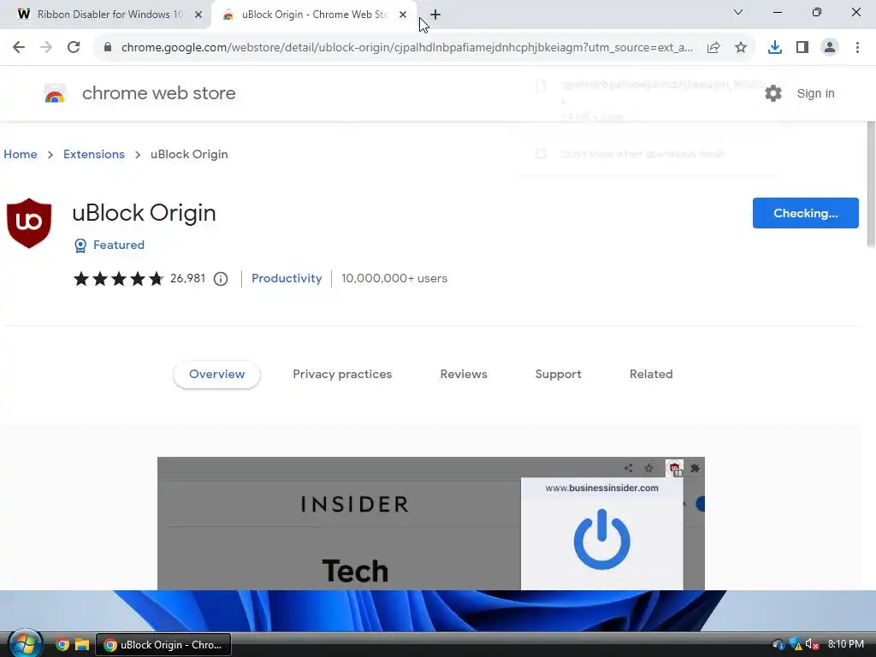The height and width of the screenshot is (657, 876).
Task: Share this page via share icon
Action: coord(713,48)
